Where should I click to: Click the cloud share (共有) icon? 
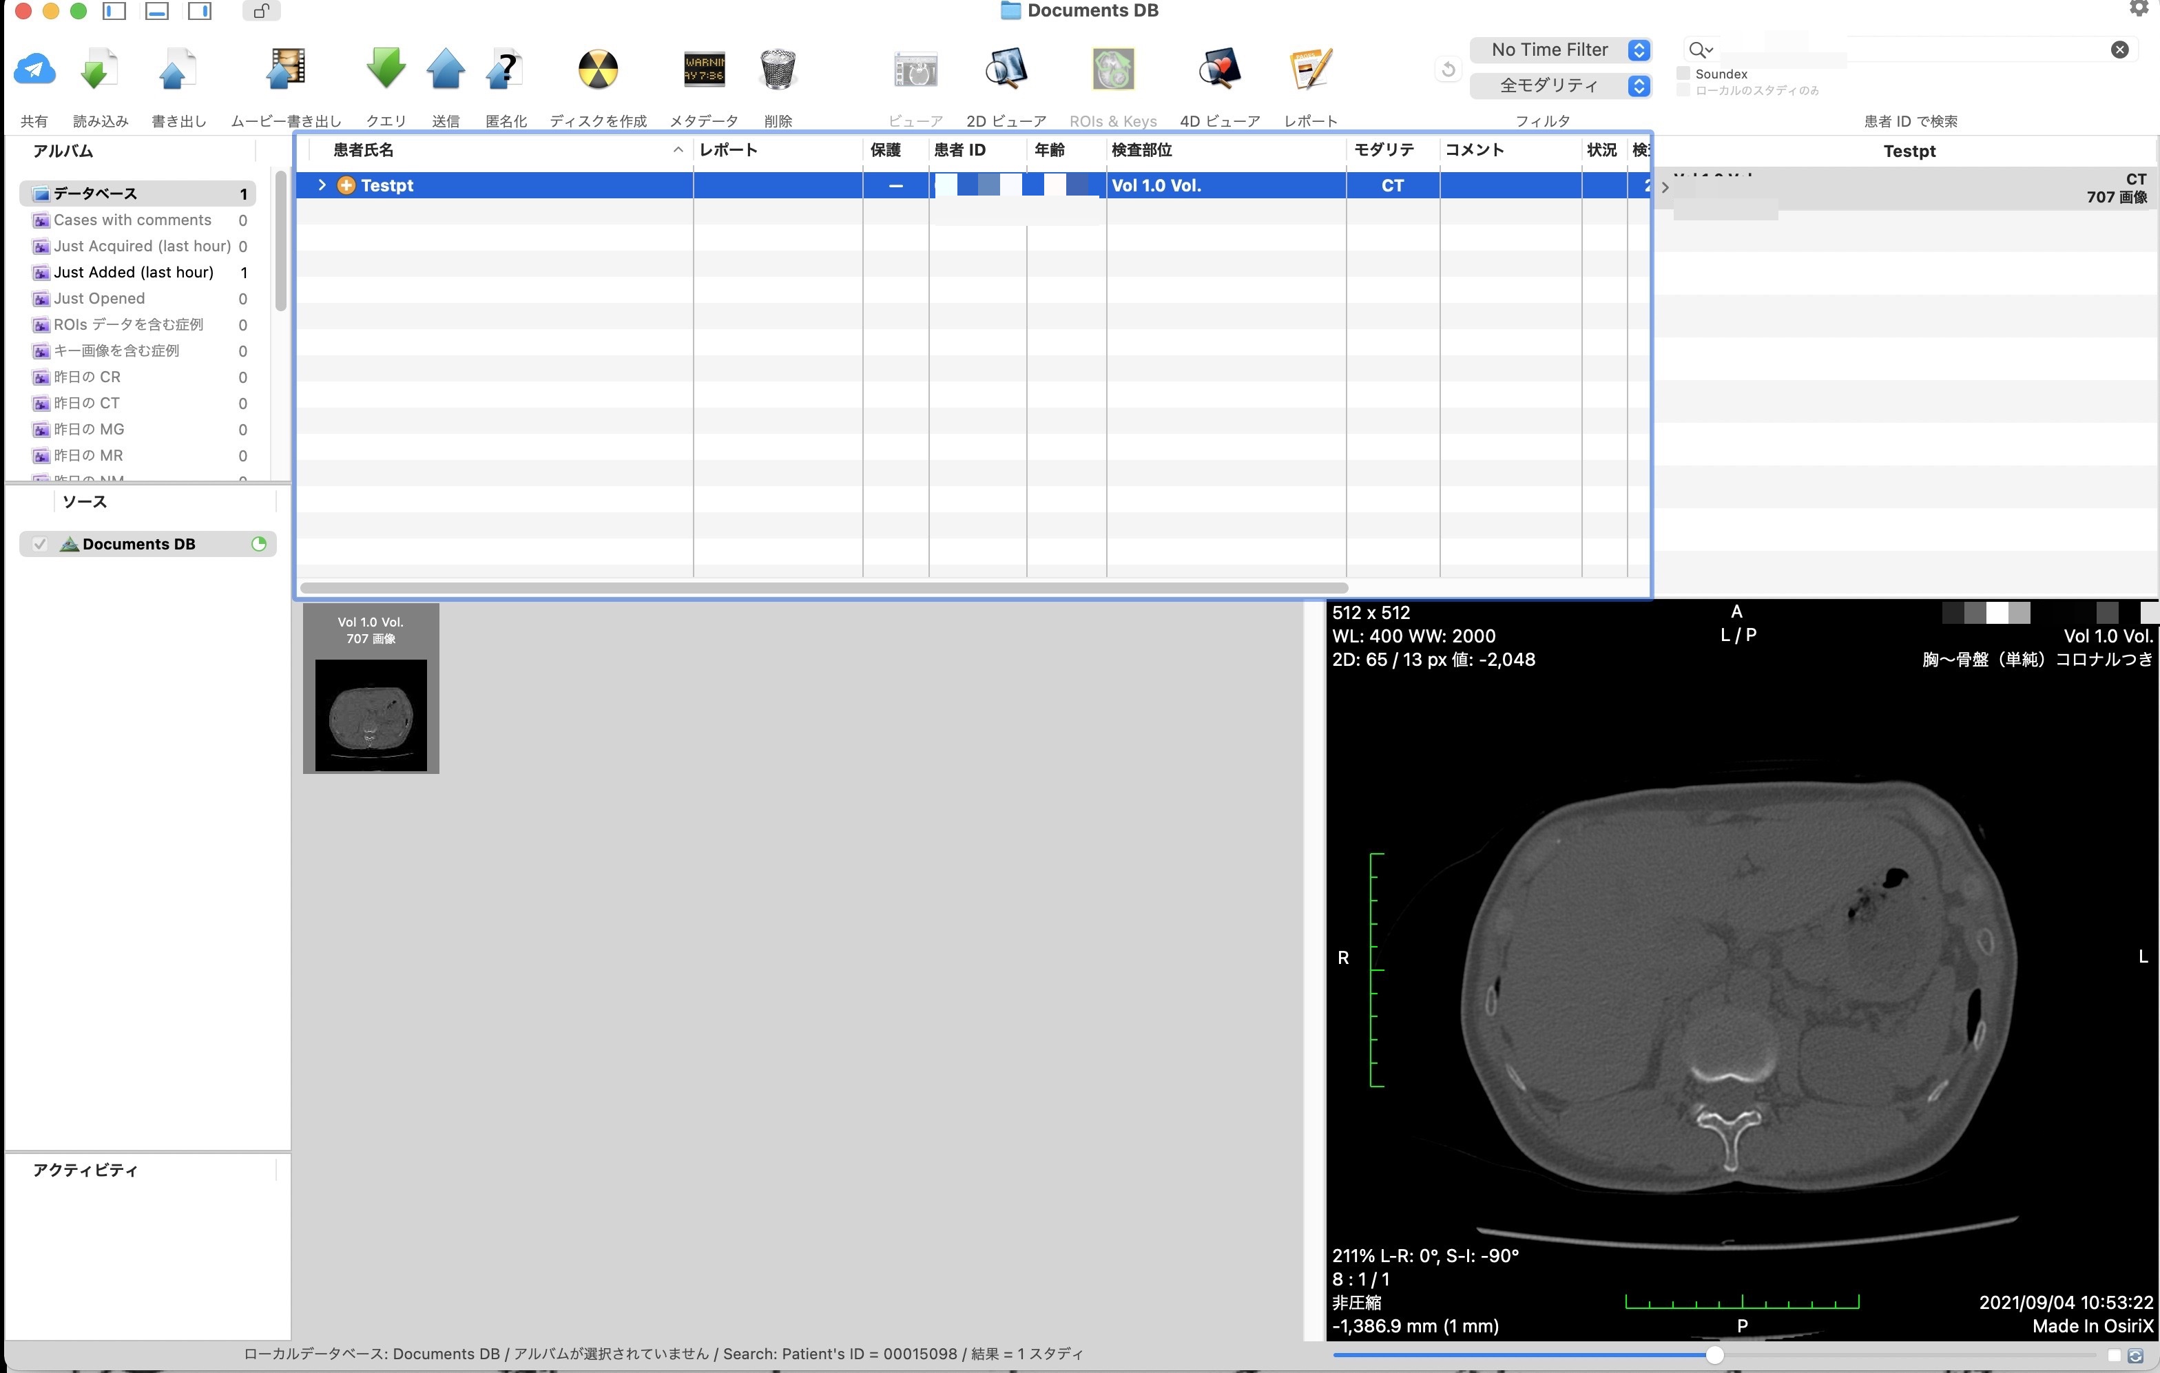click(34, 69)
